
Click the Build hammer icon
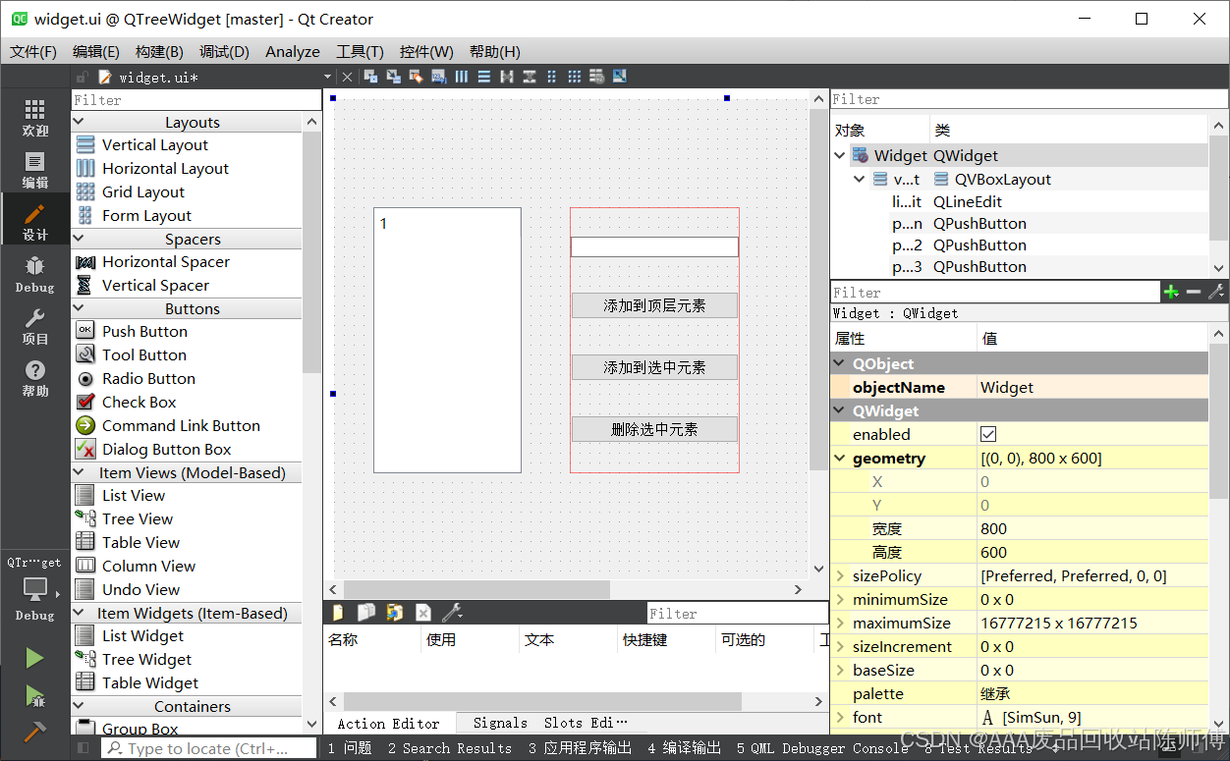click(x=34, y=733)
